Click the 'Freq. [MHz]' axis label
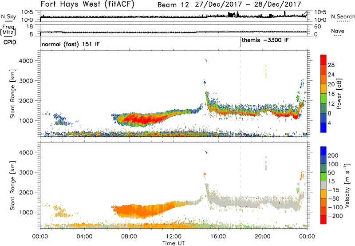Image resolution: width=355 pixels, height=246 pixels. pyautogui.click(x=8, y=30)
